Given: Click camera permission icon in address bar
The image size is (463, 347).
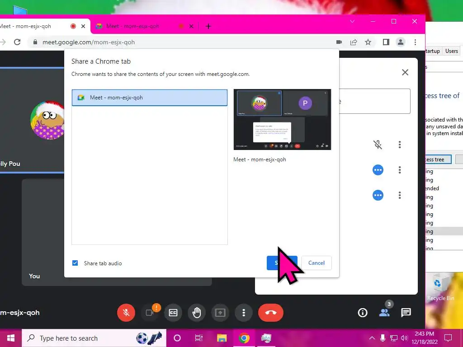Looking at the screenshot, I should click(x=339, y=42).
